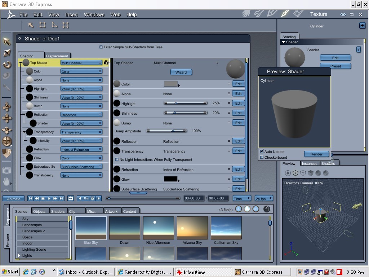Switch to the Render room film icon

coord(298,14)
